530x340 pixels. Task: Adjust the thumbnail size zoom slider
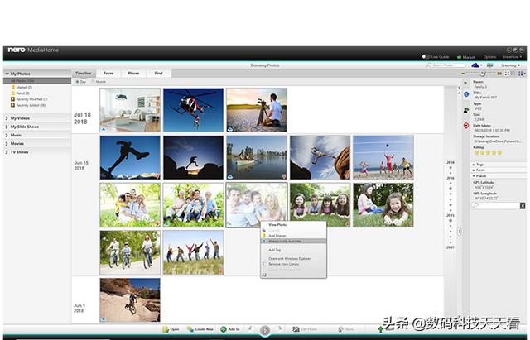tap(480, 74)
